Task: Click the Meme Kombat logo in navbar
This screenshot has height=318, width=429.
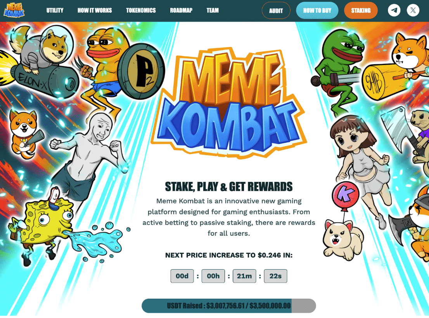Action: tap(14, 10)
